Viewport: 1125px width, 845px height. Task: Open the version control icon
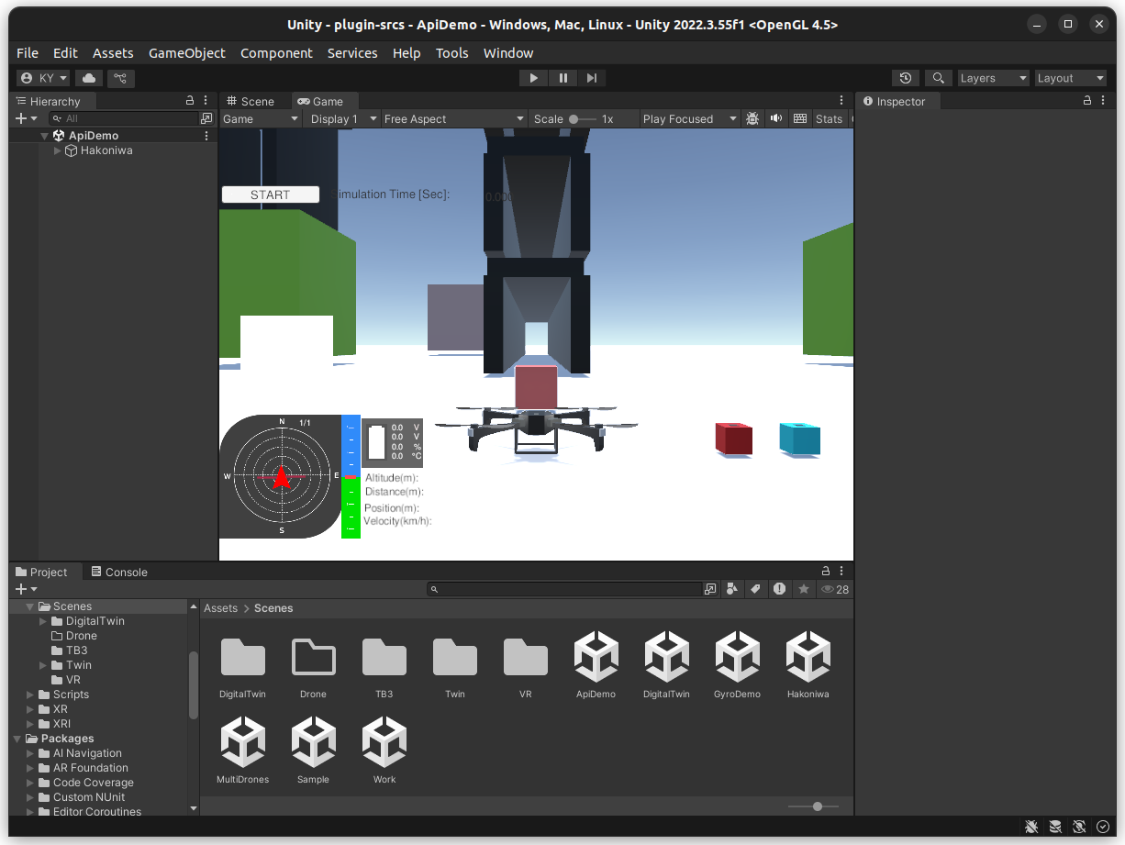point(121,79)
